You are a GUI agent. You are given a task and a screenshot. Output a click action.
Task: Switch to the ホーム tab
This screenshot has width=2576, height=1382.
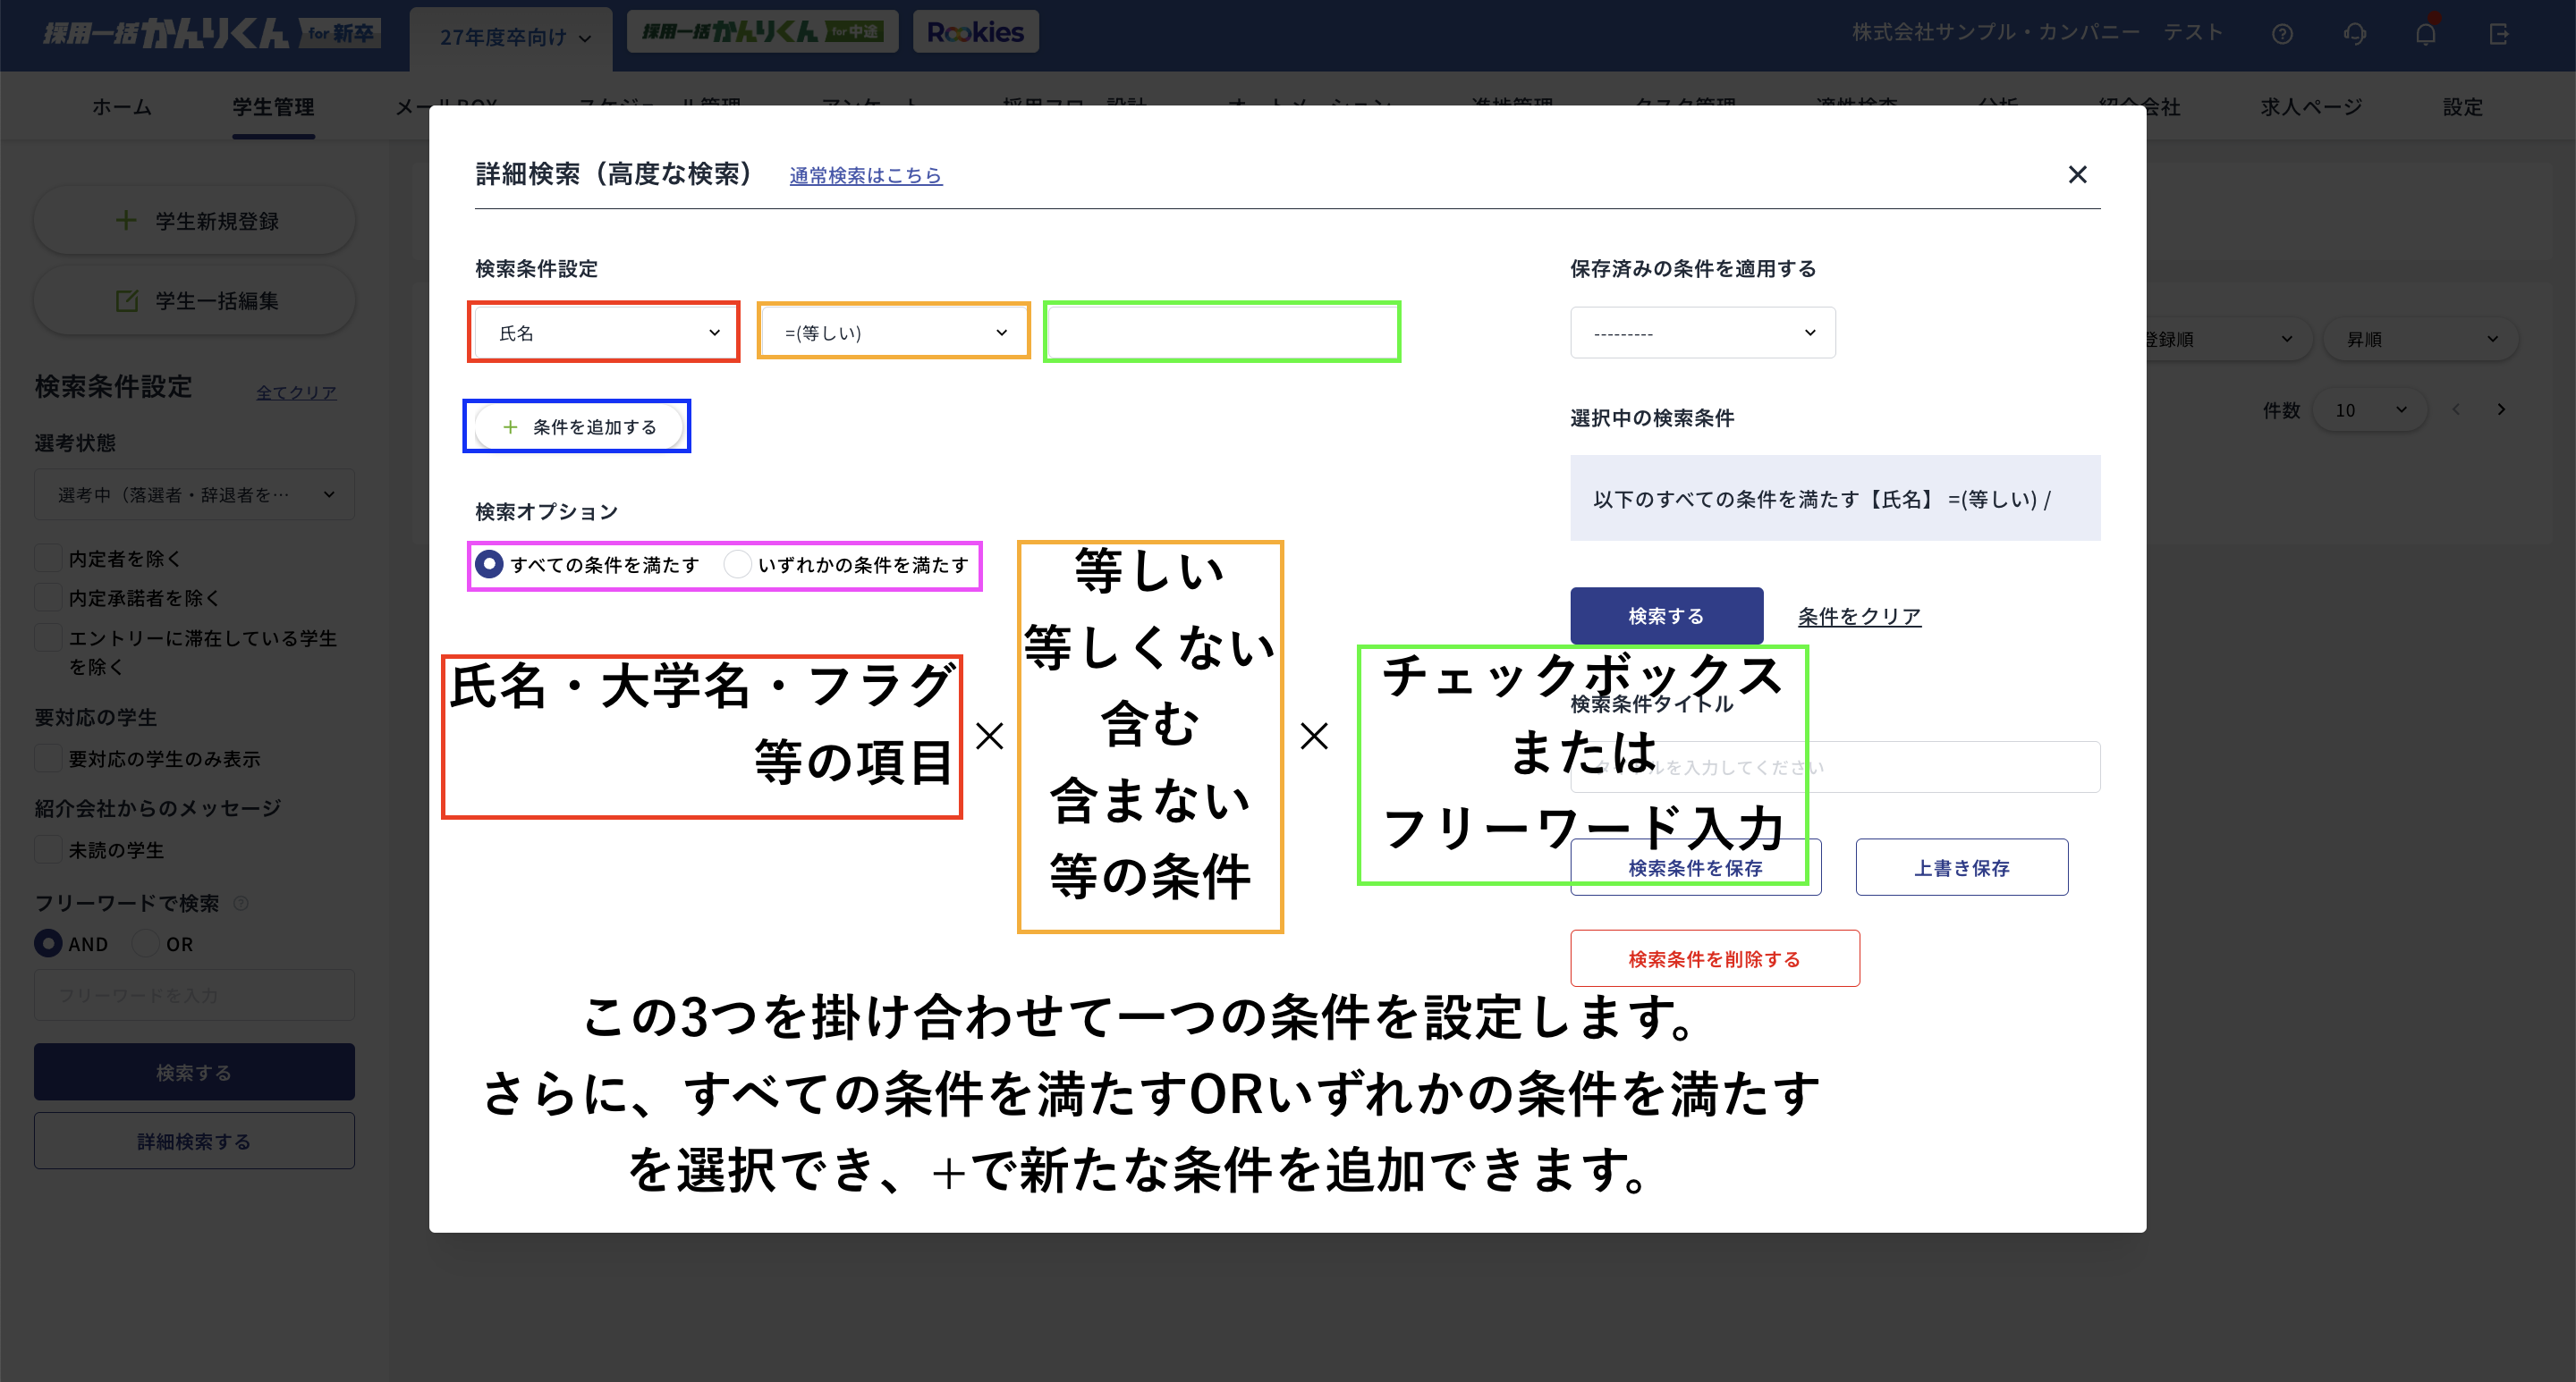click(122, 107)
